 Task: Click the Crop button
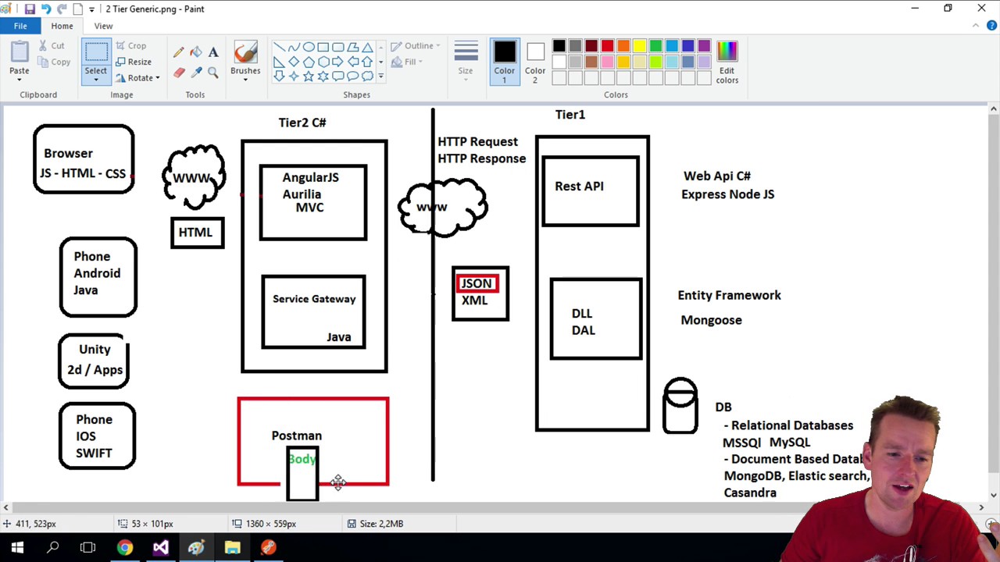click(x=131, y=46)
